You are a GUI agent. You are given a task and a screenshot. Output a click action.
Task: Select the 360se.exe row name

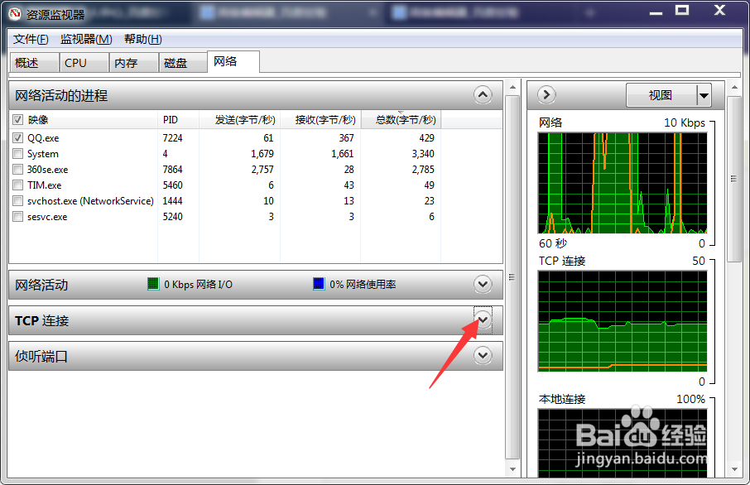47,170
